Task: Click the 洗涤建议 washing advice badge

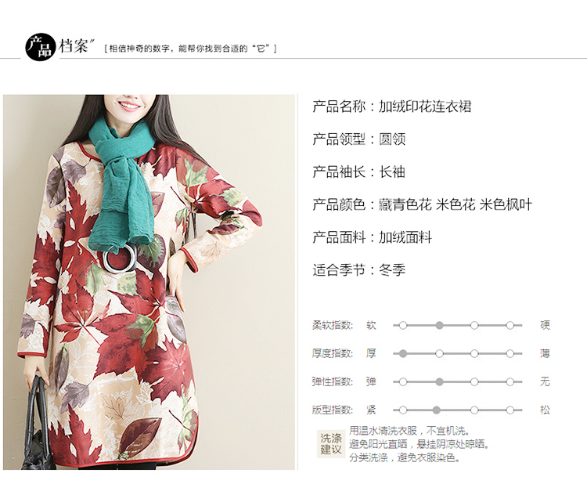Action: tap(331, 443)
